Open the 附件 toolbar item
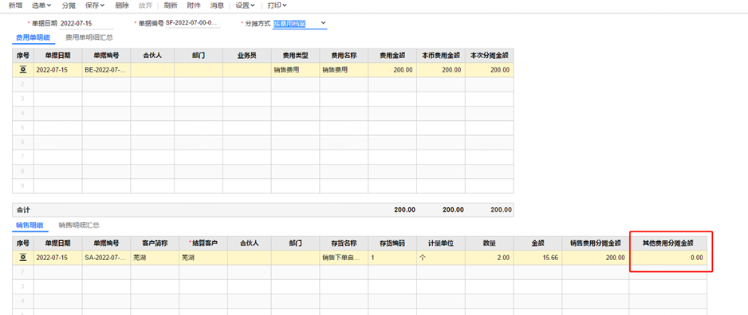The image size is (748, 315). point(194,6)
